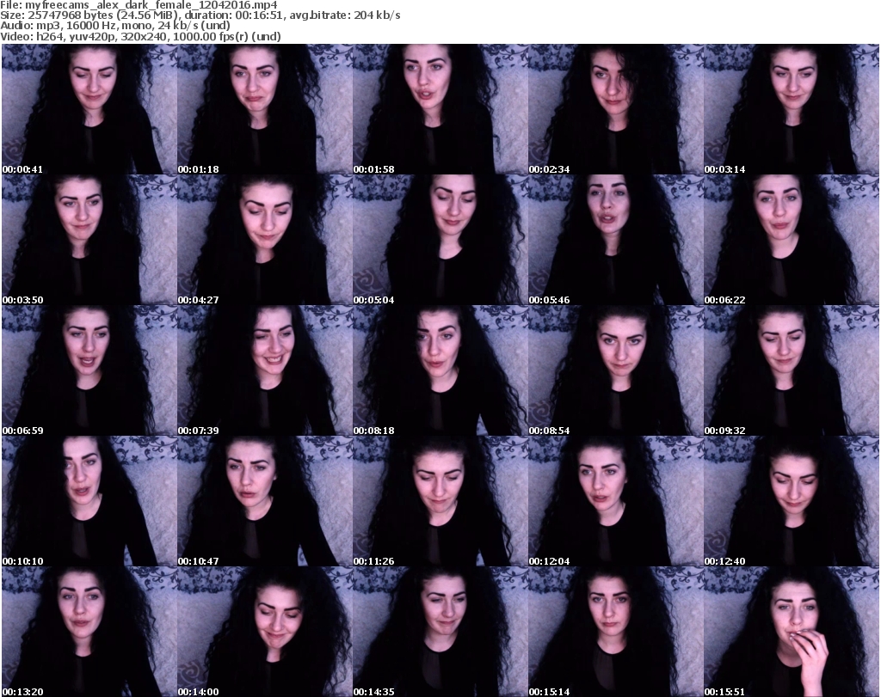
Task: Open the thumbnail marked 00:10:10
Action: pos(89,501)
